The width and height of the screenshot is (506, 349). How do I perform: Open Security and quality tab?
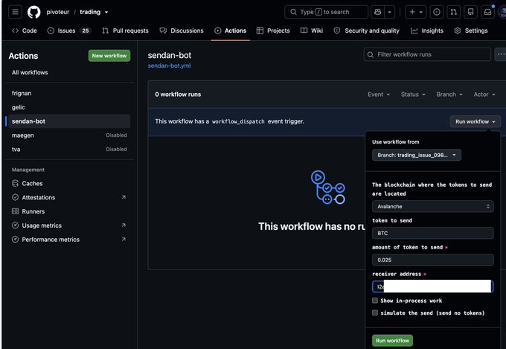pyautogui.click(x=367, y=31)
